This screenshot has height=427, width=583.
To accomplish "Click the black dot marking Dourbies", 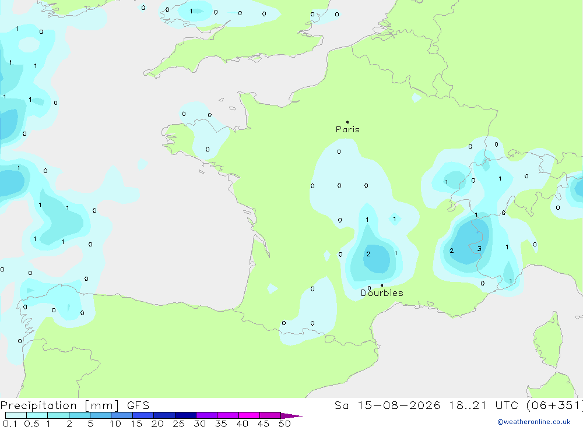I will [x=382, y=285].
